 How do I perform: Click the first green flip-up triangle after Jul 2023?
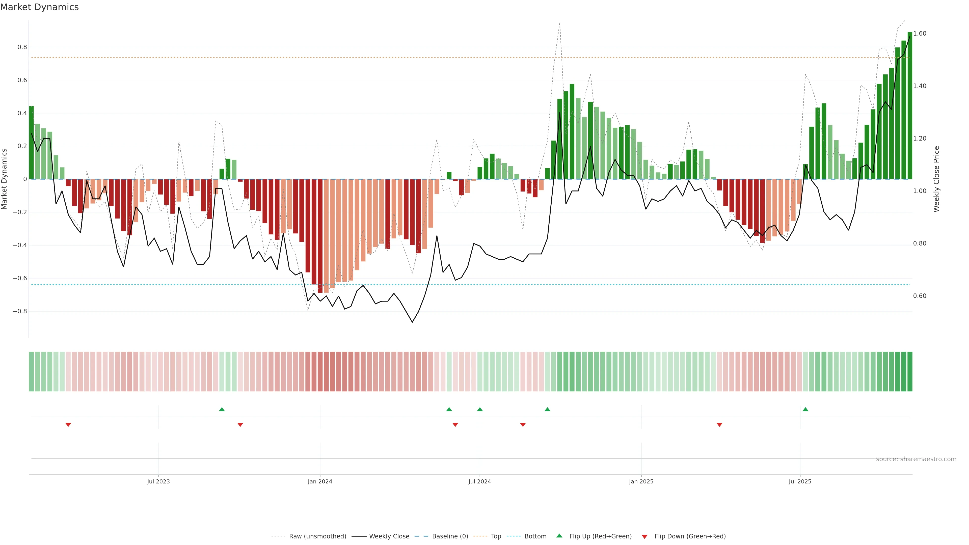pos(222,409)
